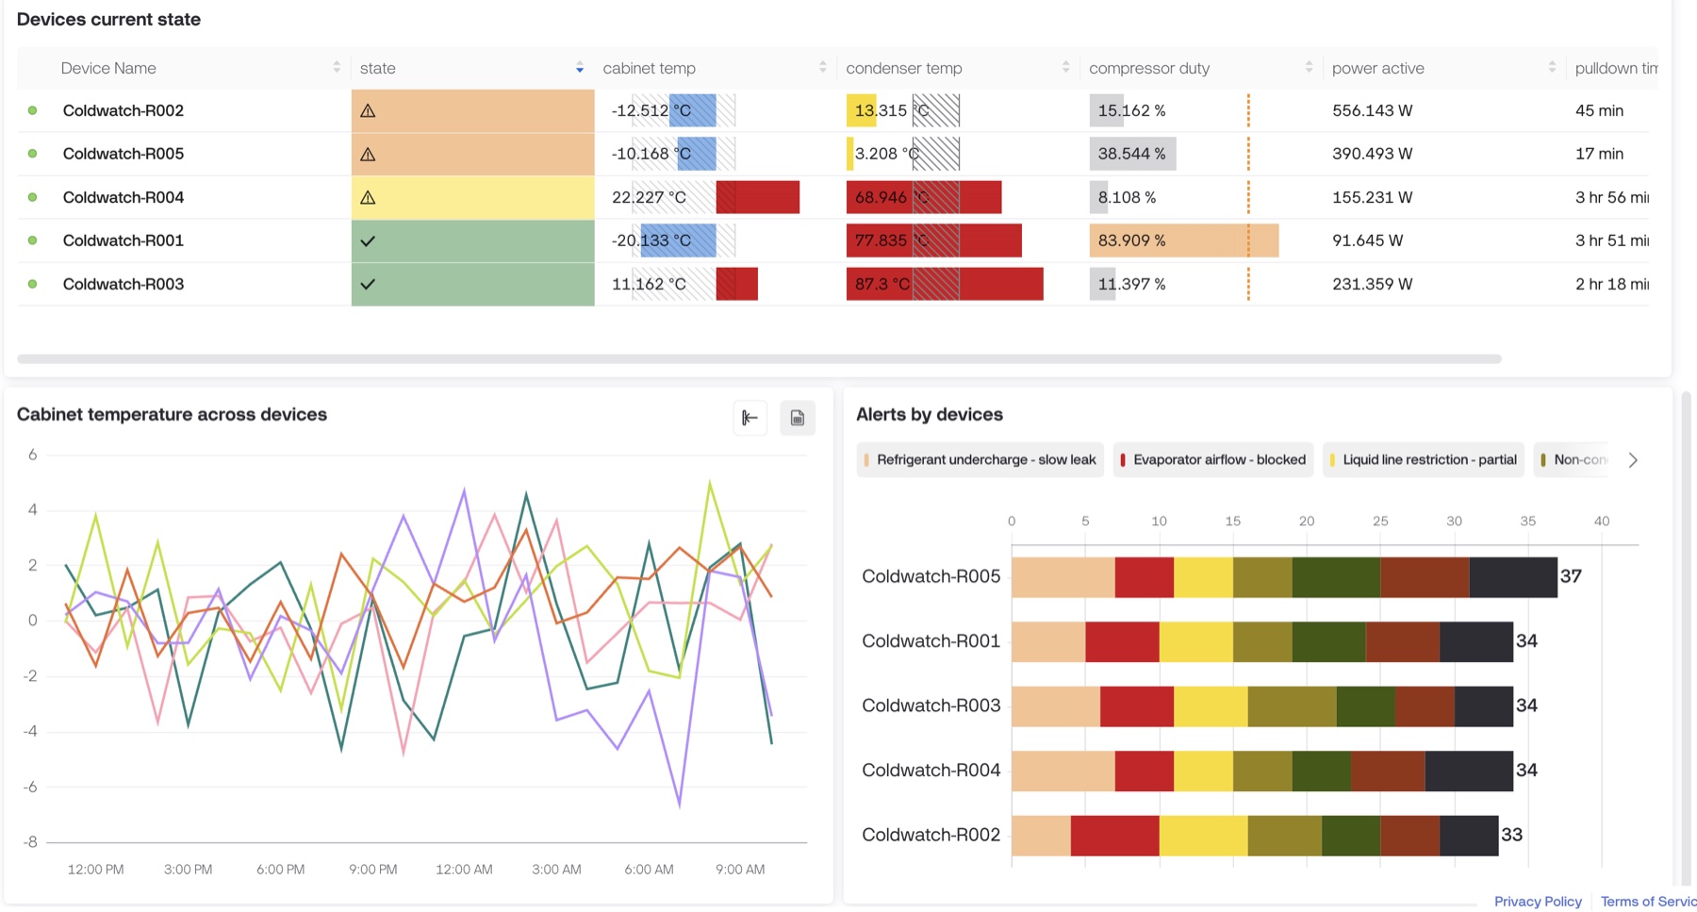The height and width of the screenshot is (912, 1697).
Task: Click cabinet temp value 11.162 °C
Action: 649,284
